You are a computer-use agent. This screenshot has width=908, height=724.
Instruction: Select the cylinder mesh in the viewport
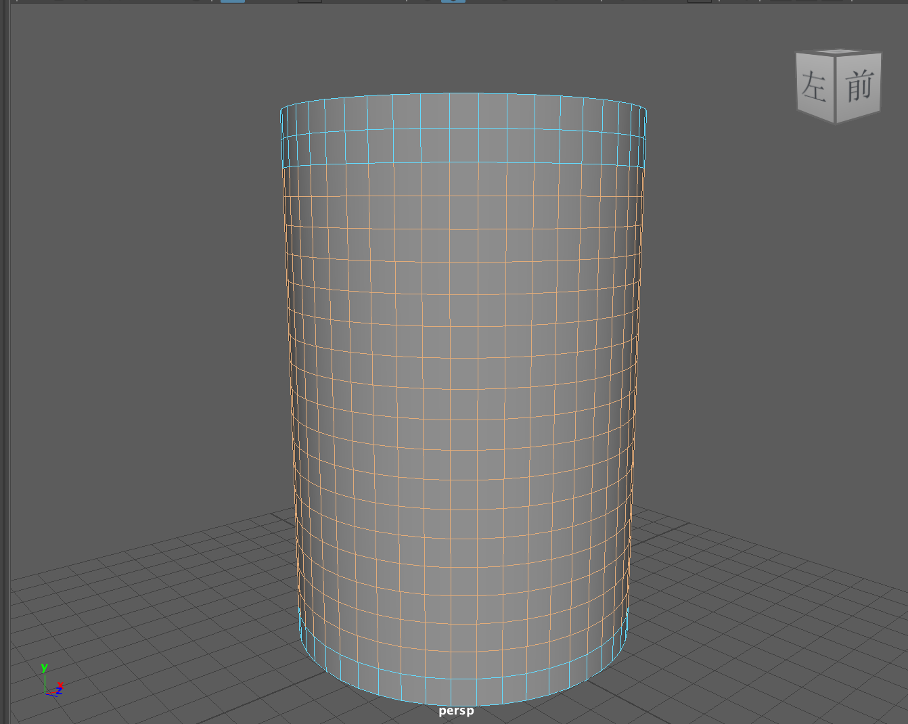pyautogui.click(x=463, y=399)
